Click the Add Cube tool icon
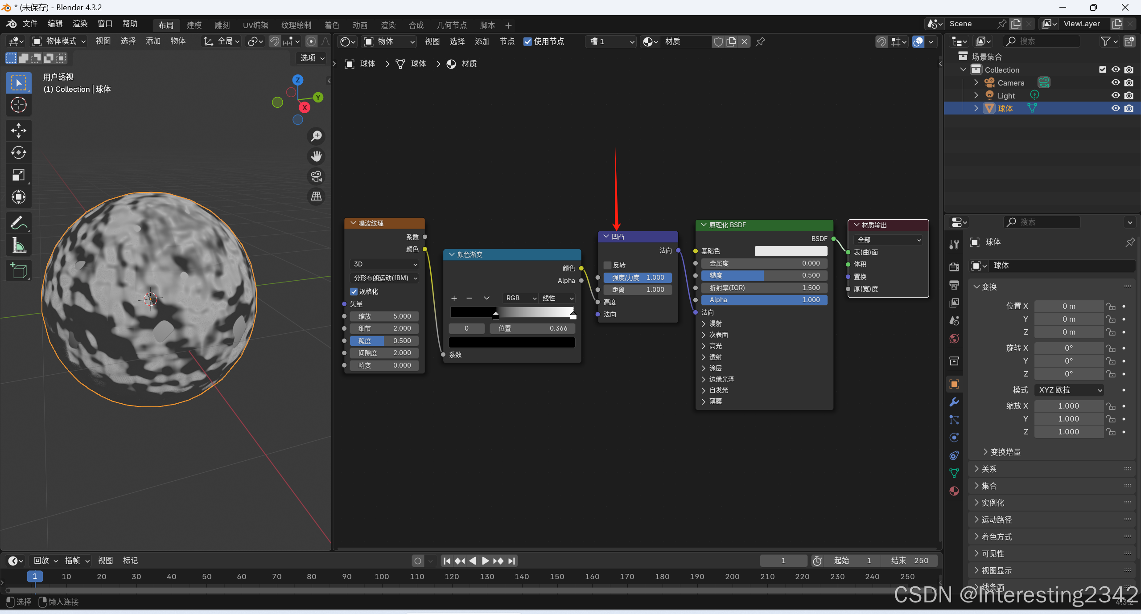Image resolution: width=1141 pixels, height=614 pixels. (x=18, y=270)
